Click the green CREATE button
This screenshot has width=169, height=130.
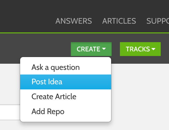88,49
